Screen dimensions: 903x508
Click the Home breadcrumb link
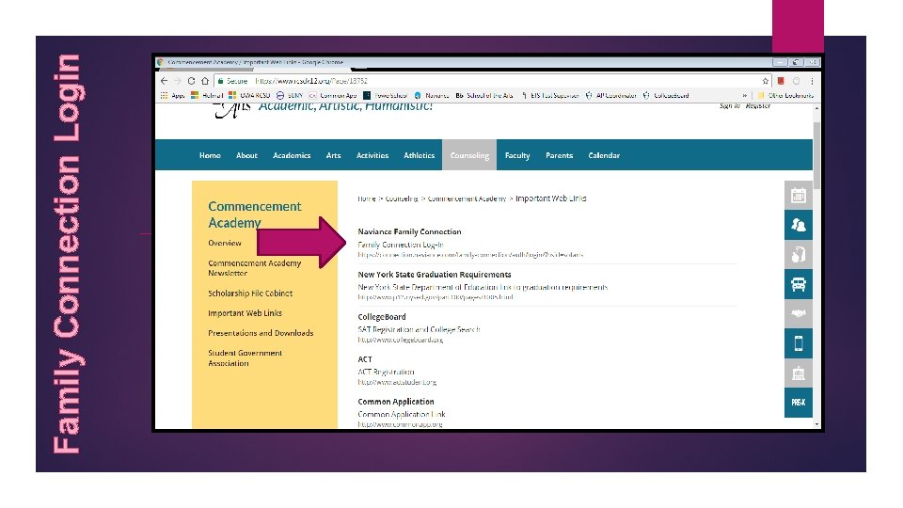pos(366,198)
